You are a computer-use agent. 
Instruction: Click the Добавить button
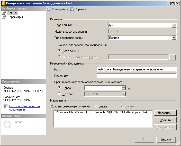point(165,113)
